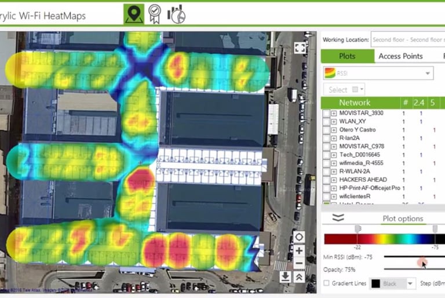This screenshot has width=445, height=298.
Task: Click the download arrow icon on map
Action: [x=286, y=277]
